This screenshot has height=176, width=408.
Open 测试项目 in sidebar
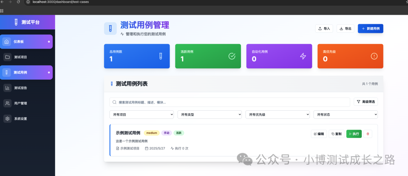[x=26, y=57]
